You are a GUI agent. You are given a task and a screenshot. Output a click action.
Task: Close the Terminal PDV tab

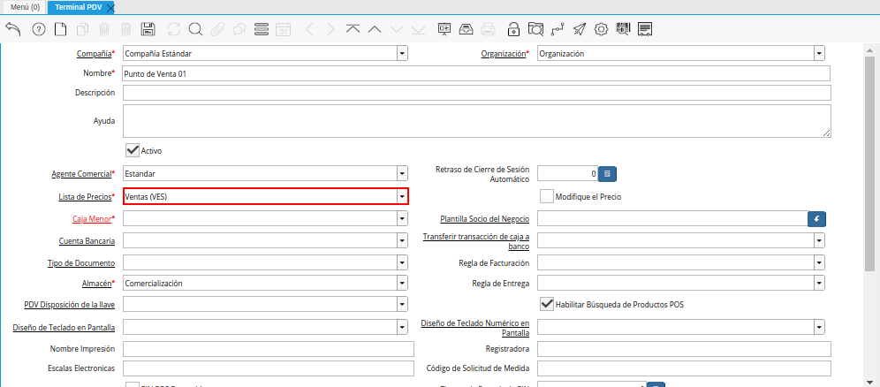(110, 7)
